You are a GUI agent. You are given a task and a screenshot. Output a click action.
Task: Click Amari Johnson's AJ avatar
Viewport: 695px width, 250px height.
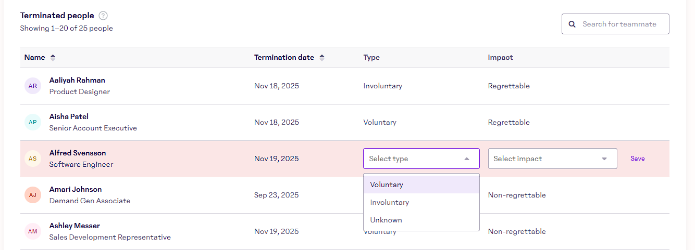[x=33, y=195]
